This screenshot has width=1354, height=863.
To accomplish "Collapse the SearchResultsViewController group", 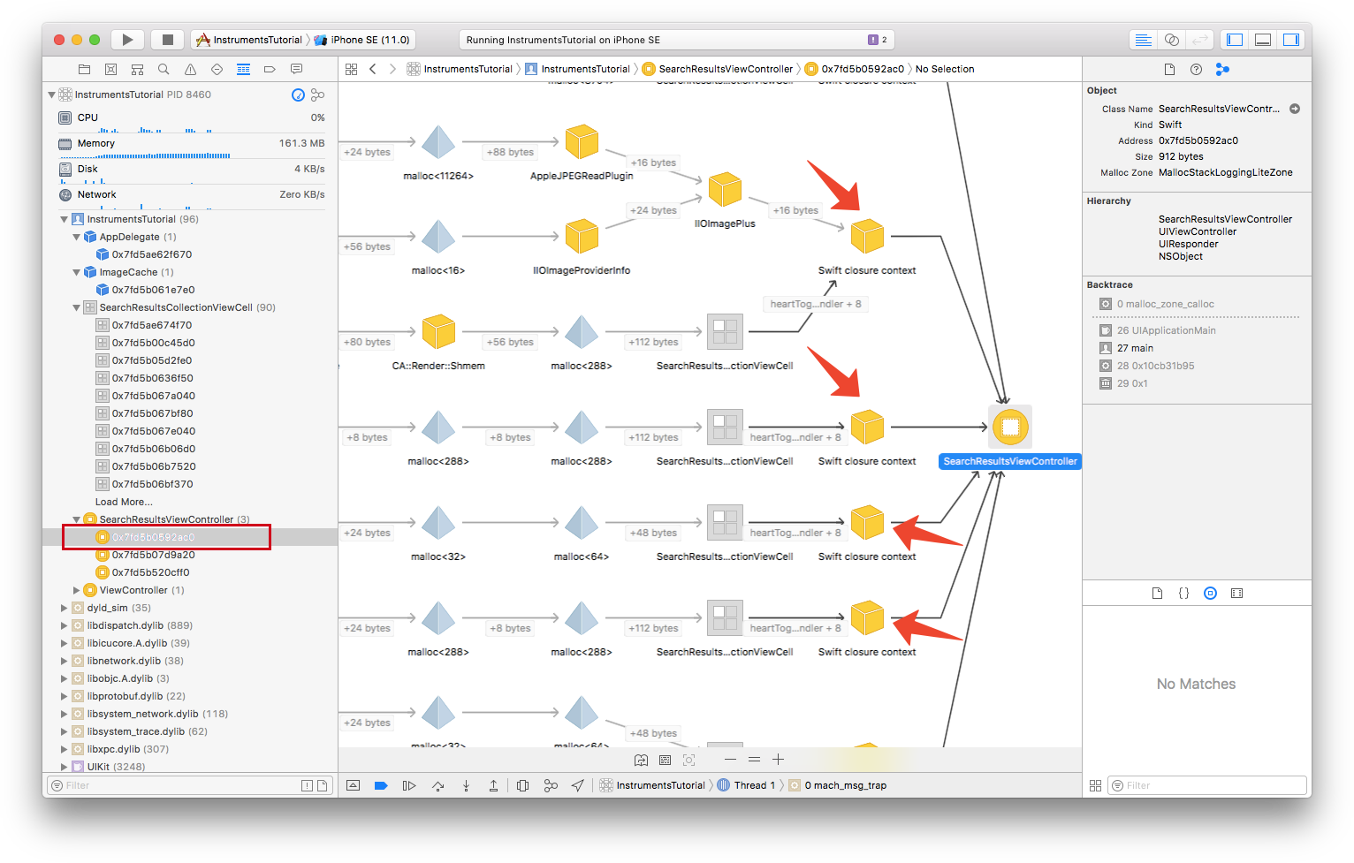I will click(x=76, y=519).
